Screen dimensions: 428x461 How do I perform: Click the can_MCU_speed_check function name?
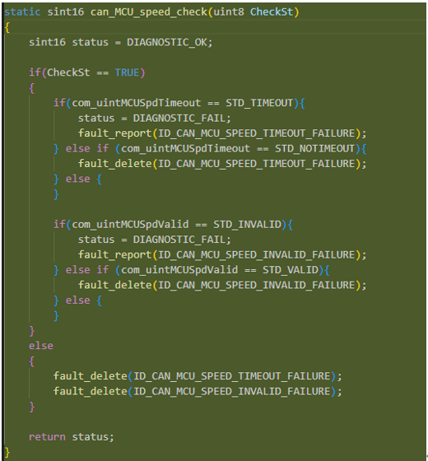(x=149, y=12)
